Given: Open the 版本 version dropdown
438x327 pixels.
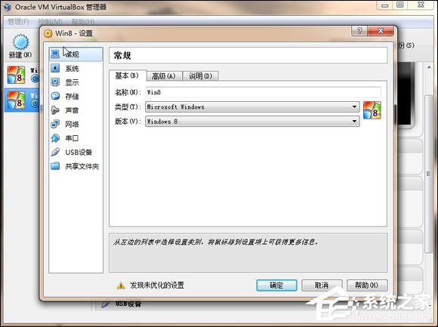Looking at the screenshot, I should 252,122.
